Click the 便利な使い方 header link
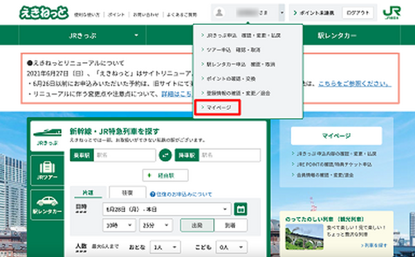 [87, 15]
